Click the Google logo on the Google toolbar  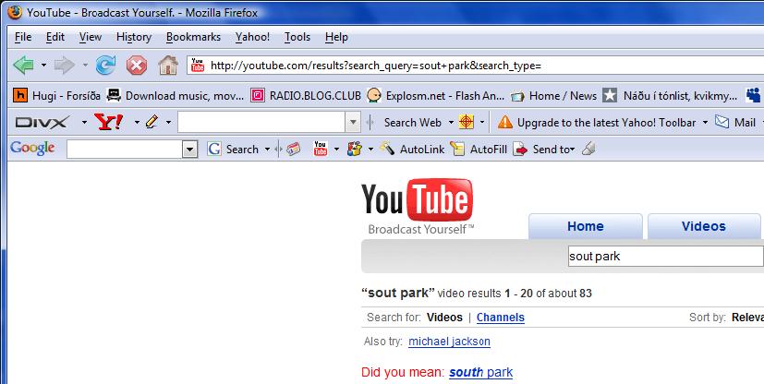(32, 149)
